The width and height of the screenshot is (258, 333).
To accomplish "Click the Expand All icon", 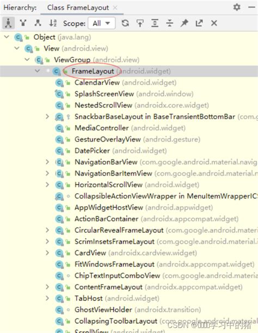I will pyautogui.click(x=155, y=23).
